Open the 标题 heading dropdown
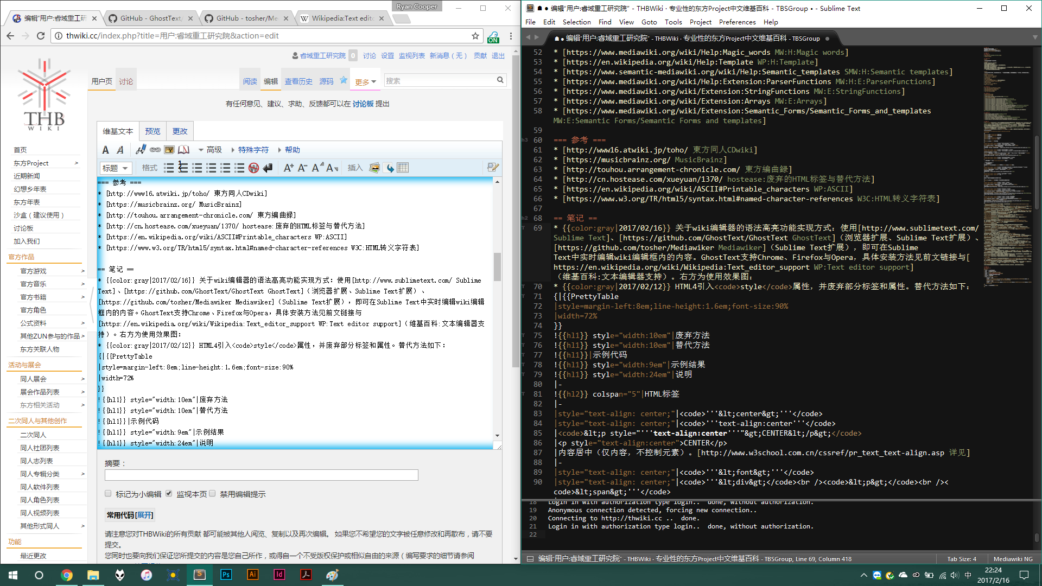The image size is (1042, 586). 116,168
